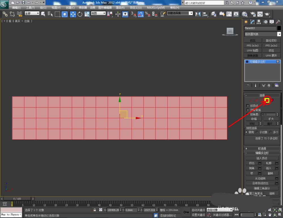Viewport: 283px width, 218px height.
Task: Select the Move tool in main toolbar
Action: 73,14
